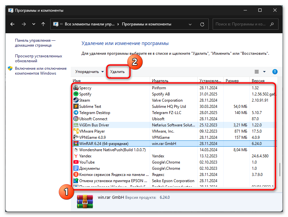Screen dimensions: 288x217
Task: Go up one level with up arrow
Action: pyautogui.click(x=43, y=24)
